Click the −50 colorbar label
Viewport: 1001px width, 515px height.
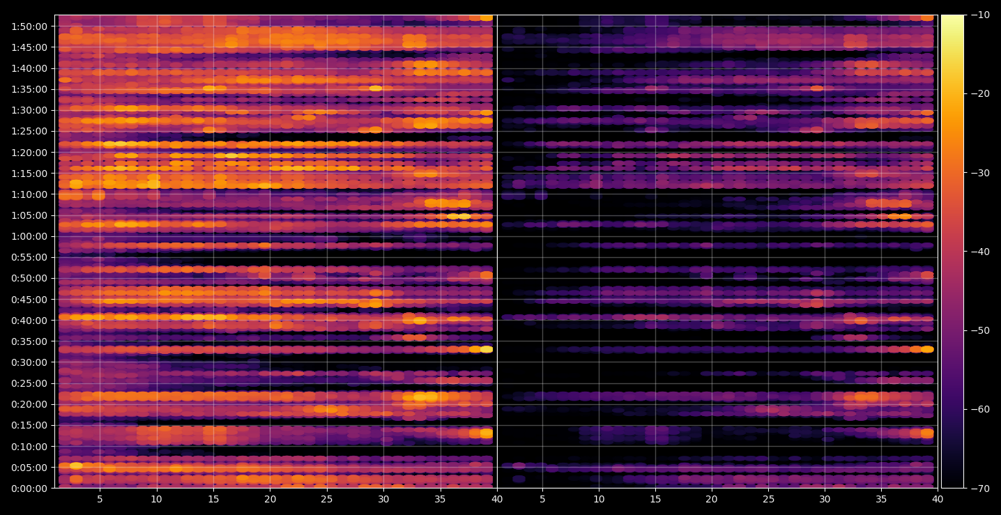point(980,330)
